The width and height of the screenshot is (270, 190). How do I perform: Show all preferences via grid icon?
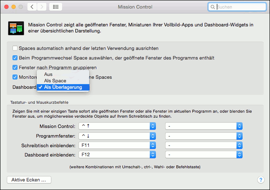[x=56, y=7]
